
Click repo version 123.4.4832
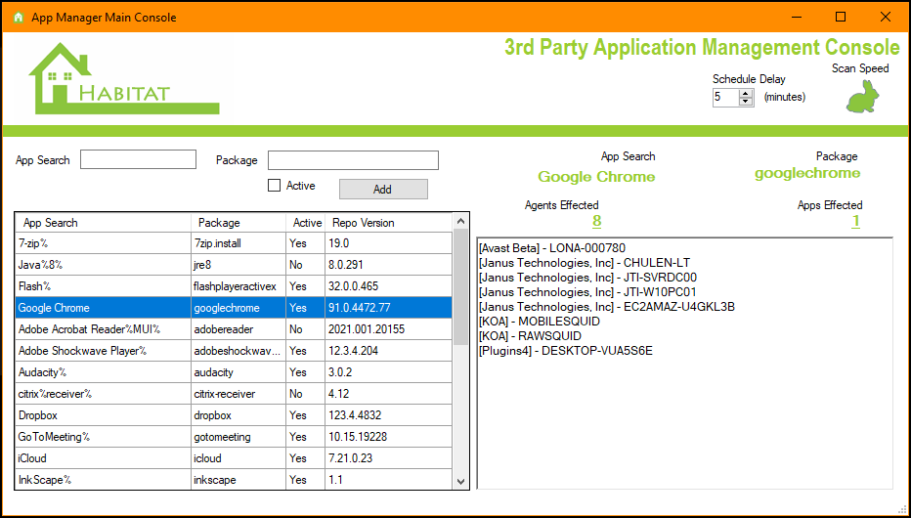tap(388, 415)
